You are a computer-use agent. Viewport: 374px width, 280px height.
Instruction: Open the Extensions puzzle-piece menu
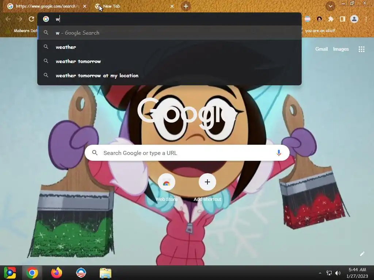click(x=331, y=19)
